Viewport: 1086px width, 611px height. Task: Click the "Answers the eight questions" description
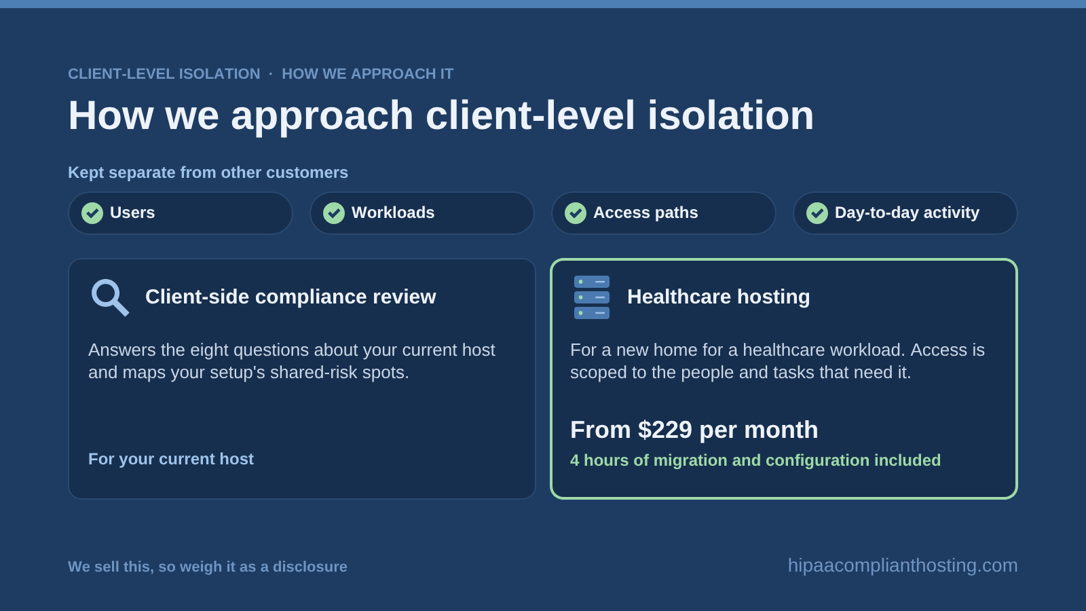(x=292, y=361)
